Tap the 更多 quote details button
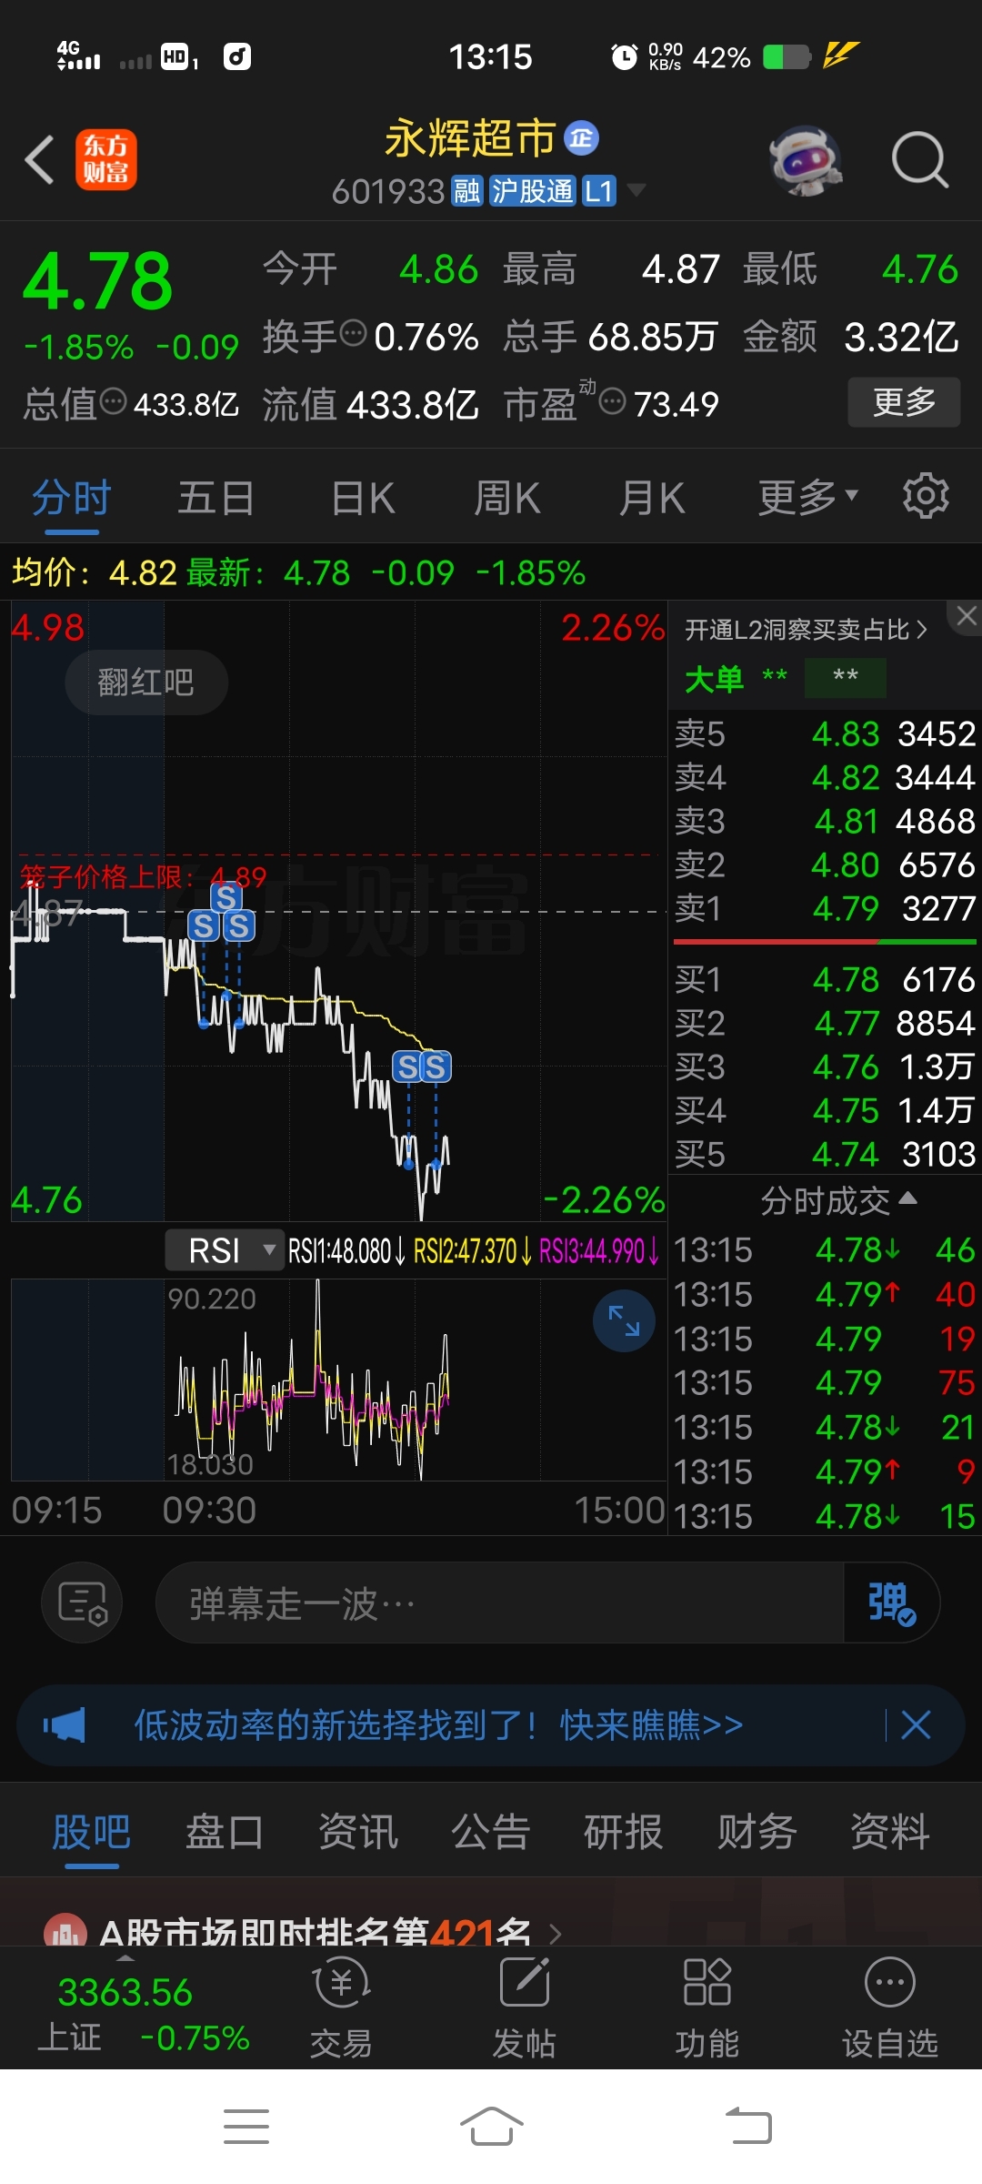The height and width of the screenshot is (2184, 982). tap(904, 401)
